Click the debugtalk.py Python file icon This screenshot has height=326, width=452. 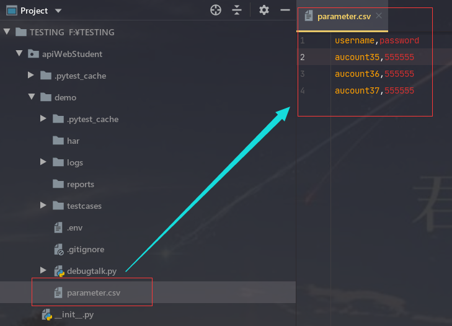(59, 271)
